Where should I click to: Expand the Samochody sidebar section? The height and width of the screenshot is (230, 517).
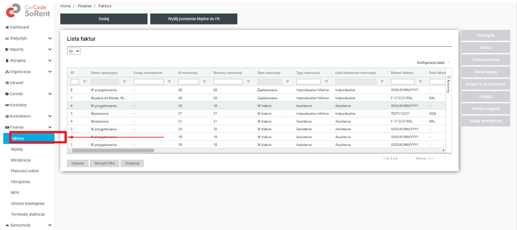50,225
